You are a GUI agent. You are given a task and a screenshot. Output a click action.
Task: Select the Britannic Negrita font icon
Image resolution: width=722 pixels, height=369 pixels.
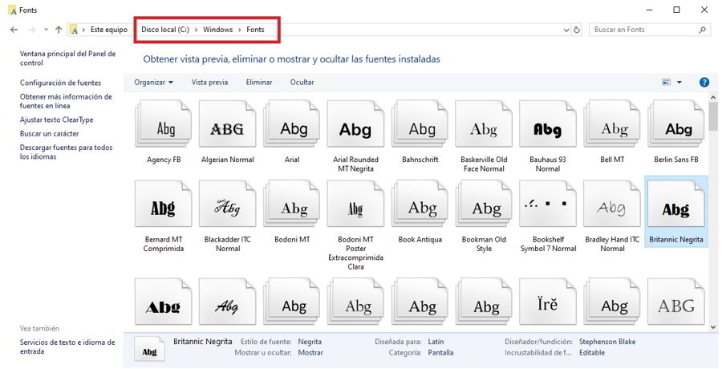pos(676,204)
